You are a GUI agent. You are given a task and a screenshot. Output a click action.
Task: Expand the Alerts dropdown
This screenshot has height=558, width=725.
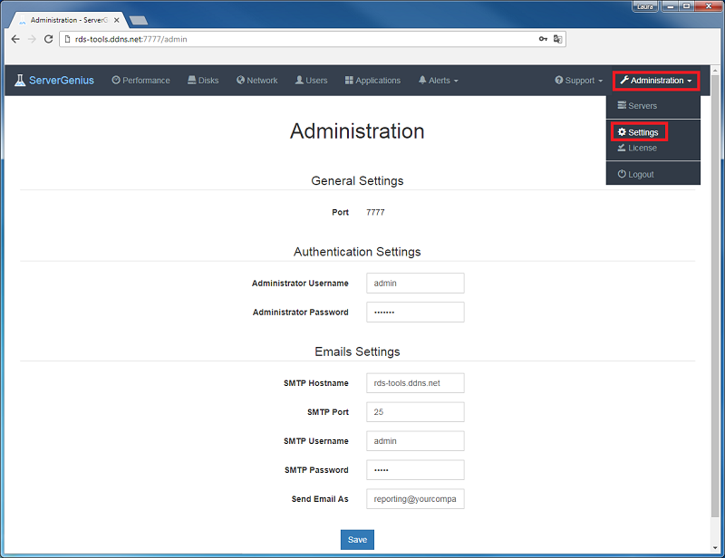pos(438,81)
